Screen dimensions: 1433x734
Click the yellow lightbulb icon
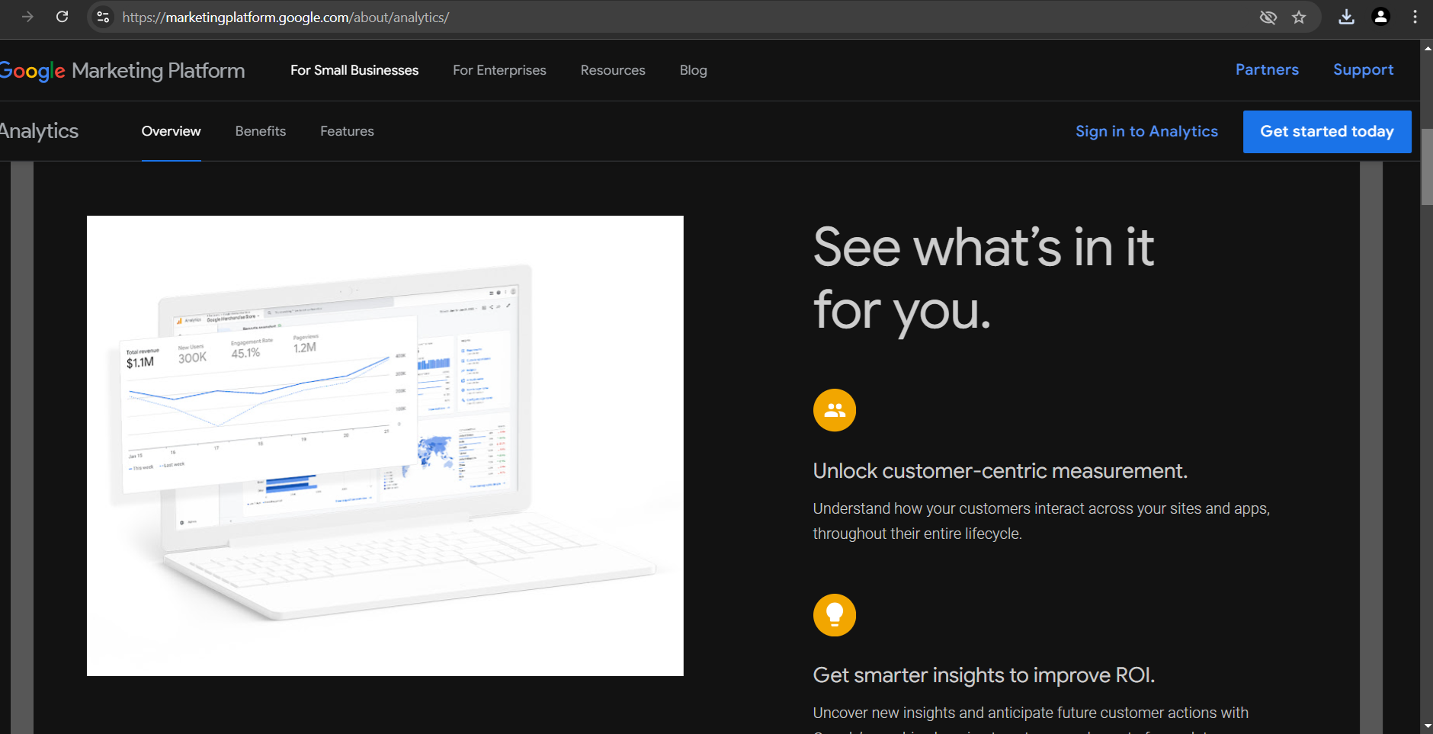[x=834, y=615]
